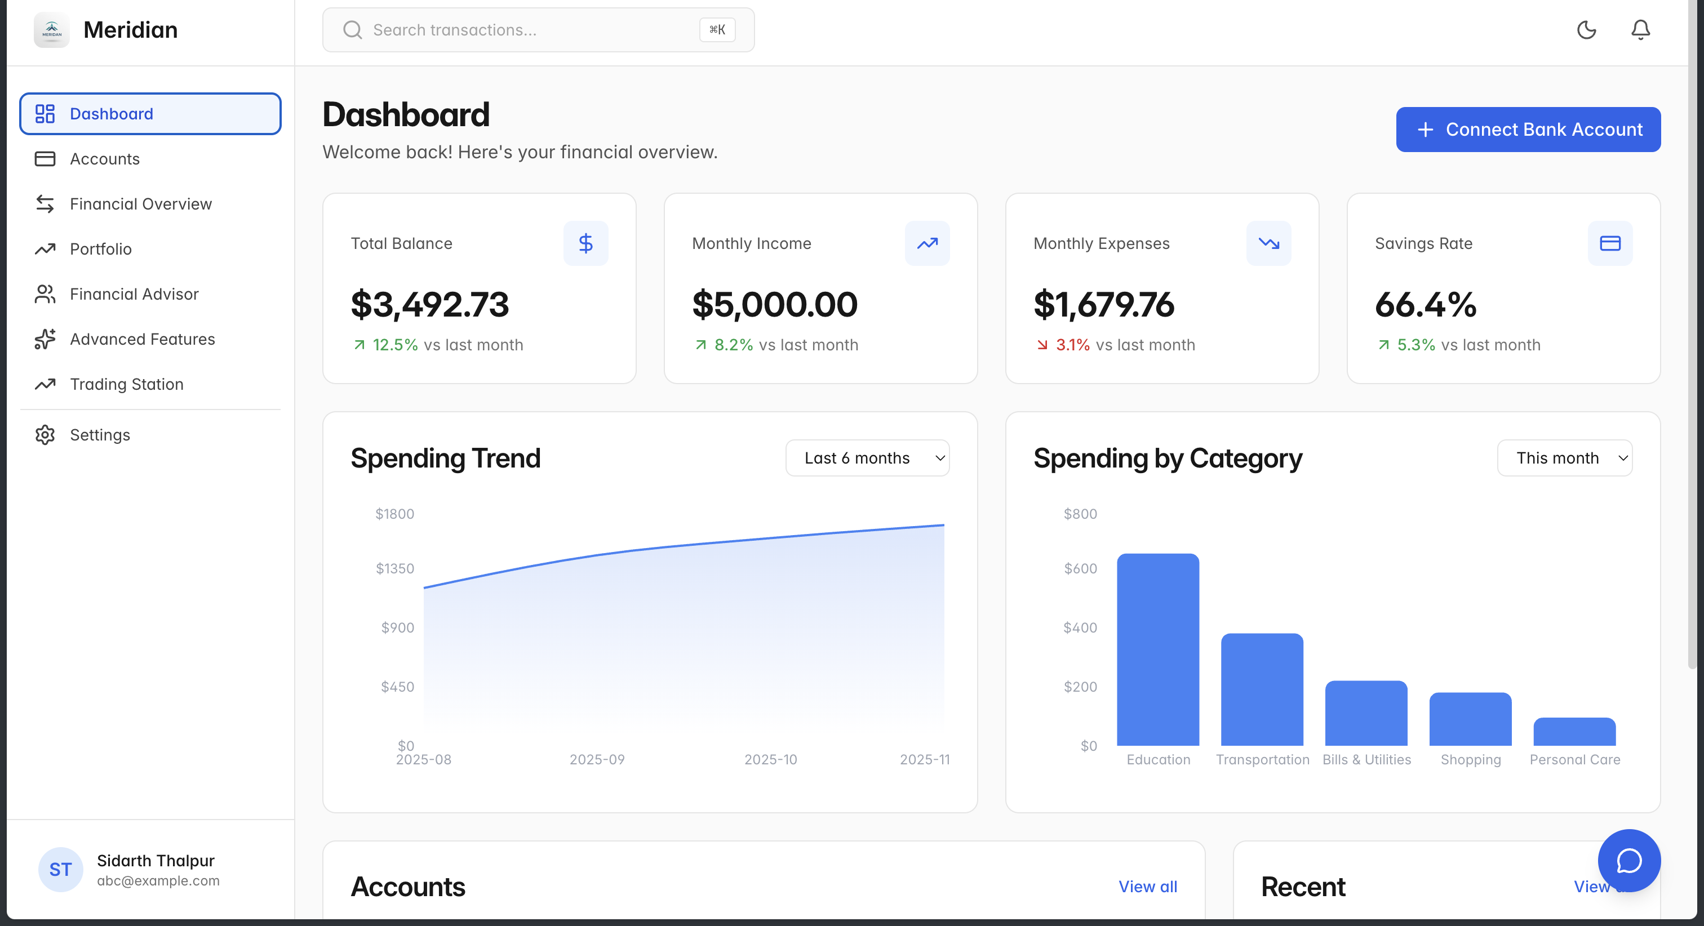Click the Meridian logo icon
Image resolution: width=1704 pixels, height=926 pixels.
pyautogui.click(x=52, y=30)
